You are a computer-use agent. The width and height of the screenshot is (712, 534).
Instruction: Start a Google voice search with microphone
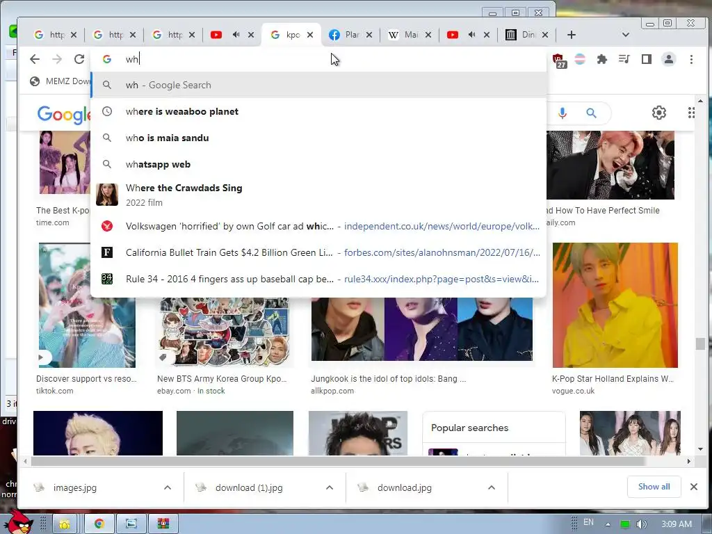(562, 113)
